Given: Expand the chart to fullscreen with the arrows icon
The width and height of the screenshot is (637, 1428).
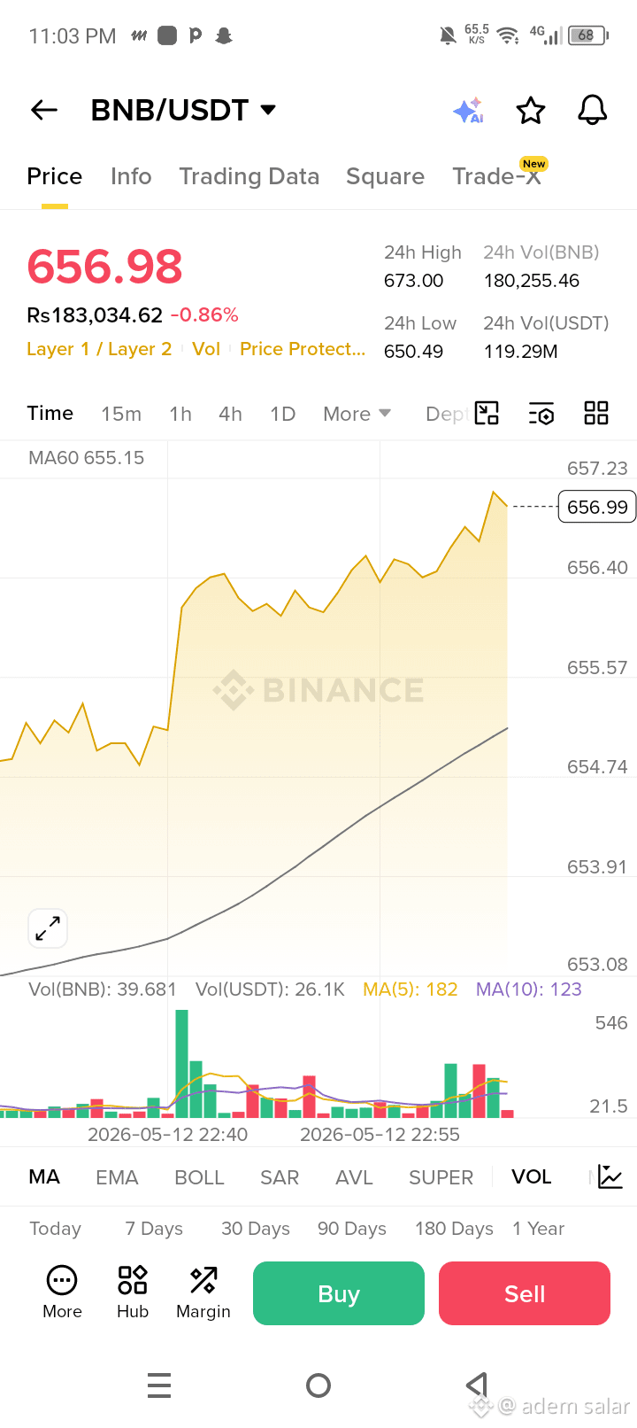Looking at the screenshot, I should [48, 928].
